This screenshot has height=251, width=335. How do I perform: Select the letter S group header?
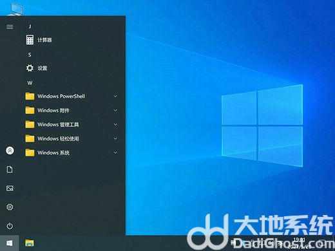30,55
